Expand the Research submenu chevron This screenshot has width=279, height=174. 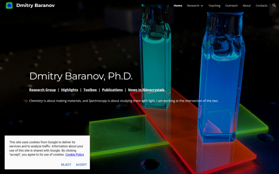202,6
